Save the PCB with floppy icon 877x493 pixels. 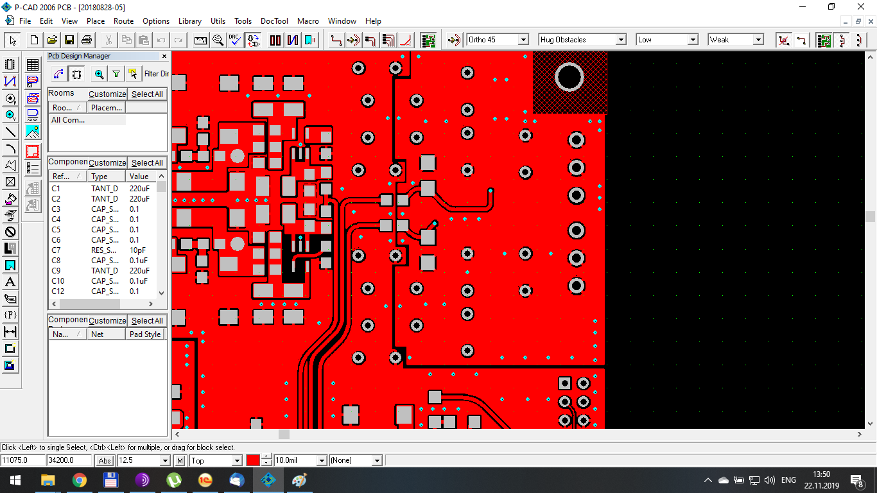point(69,40)
